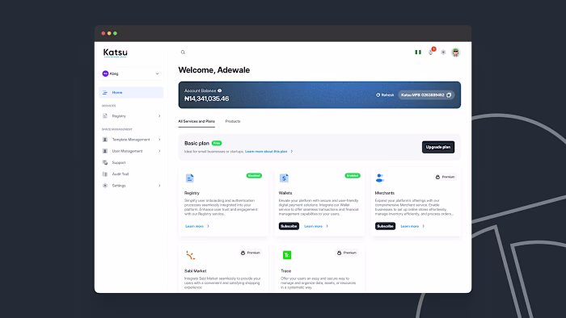Click the gear icon in top bar
Viewport: 566px width, 318px height.
[x=443, y=52]
